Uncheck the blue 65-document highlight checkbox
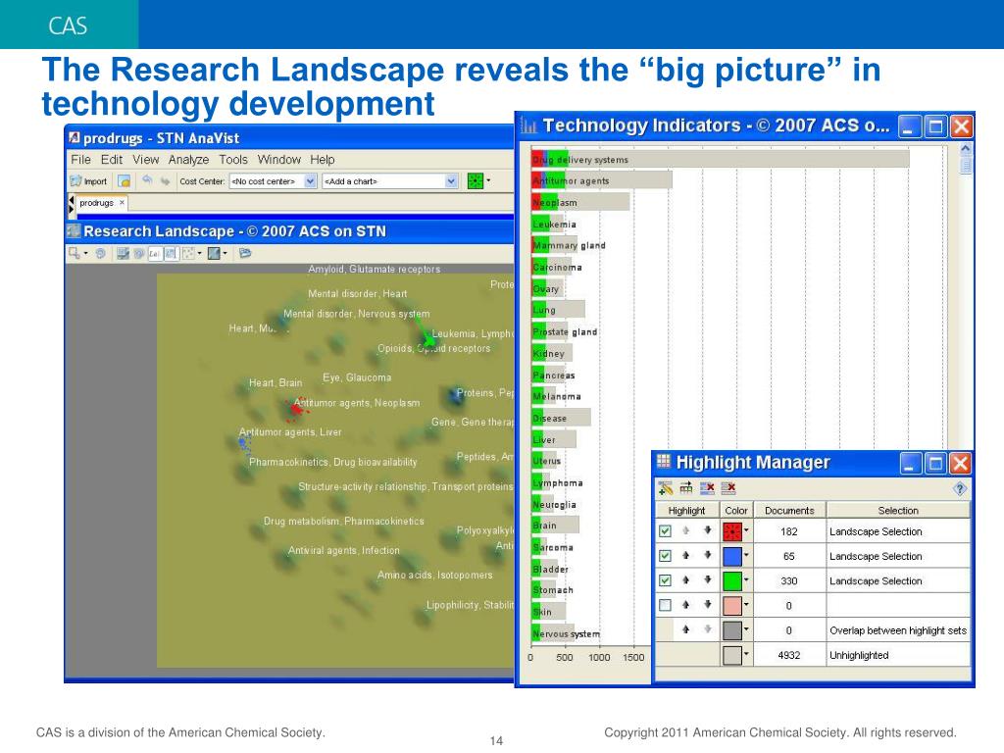This screenshot has width=1004, height=753. pyautogui.click(x=666, y=556)
